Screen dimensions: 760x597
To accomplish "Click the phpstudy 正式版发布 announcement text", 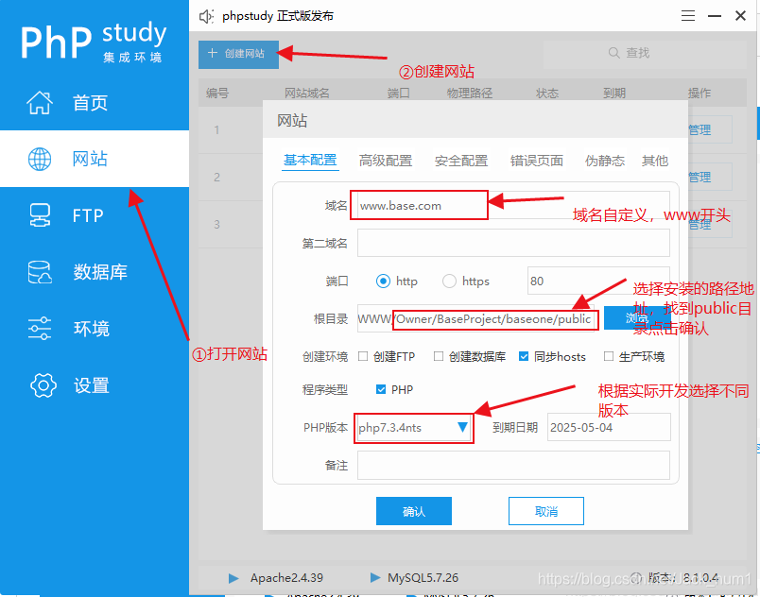I will pyautogui.click(x=278, y=16).
